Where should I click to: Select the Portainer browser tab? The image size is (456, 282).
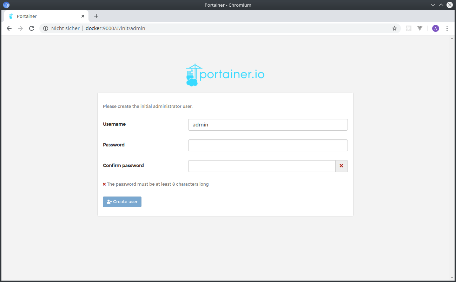pos(42,16)
